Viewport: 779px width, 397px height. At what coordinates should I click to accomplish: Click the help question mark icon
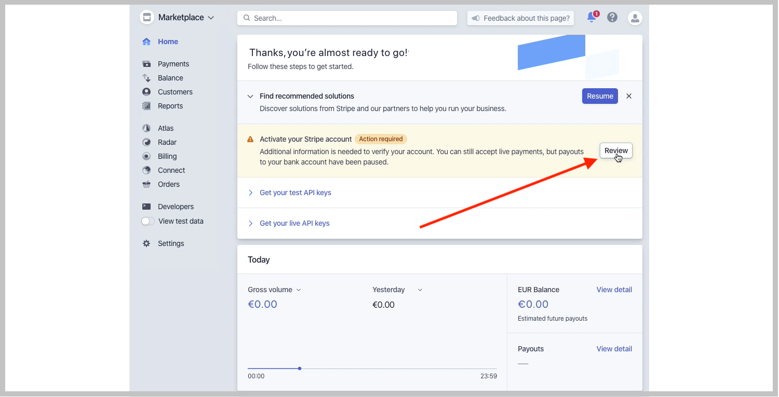(612, 17)
